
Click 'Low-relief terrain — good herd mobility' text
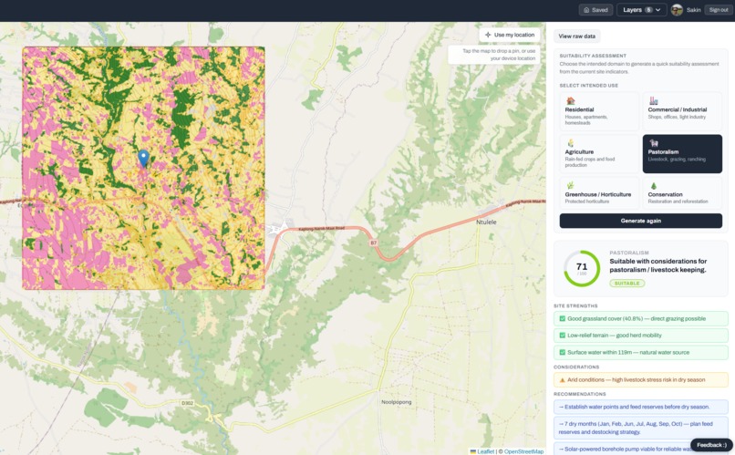[614, 336]
